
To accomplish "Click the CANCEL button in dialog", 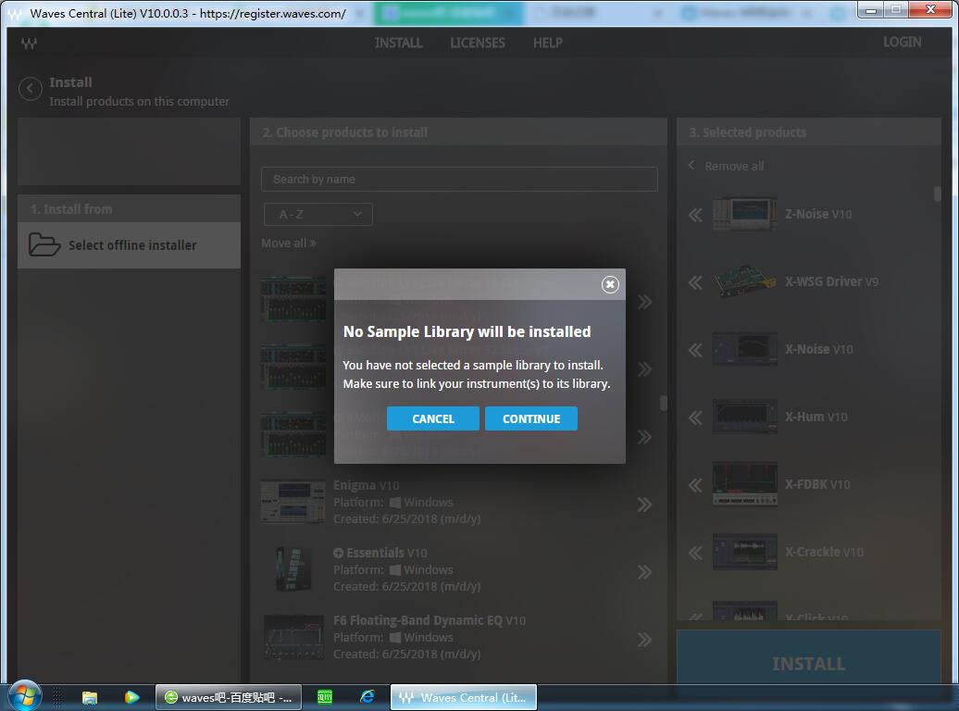I will (x=432, y=418).
